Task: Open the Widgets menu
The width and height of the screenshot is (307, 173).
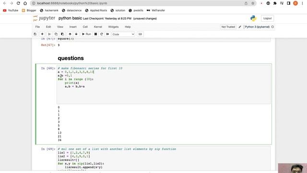Action: (113, 27)
